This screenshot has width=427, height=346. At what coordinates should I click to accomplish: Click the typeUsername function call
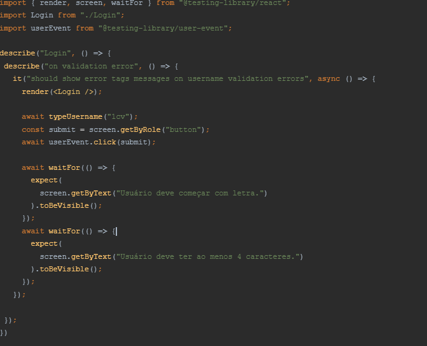(x=75, y=117)
